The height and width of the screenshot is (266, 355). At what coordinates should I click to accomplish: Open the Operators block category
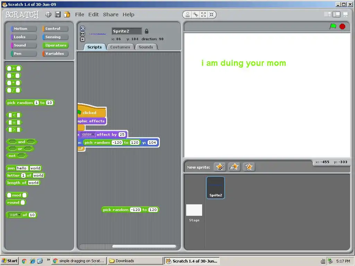[55, 45]
